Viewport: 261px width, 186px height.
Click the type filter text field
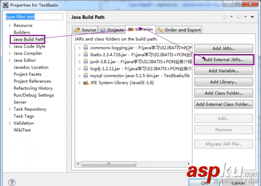click(34, 17)
